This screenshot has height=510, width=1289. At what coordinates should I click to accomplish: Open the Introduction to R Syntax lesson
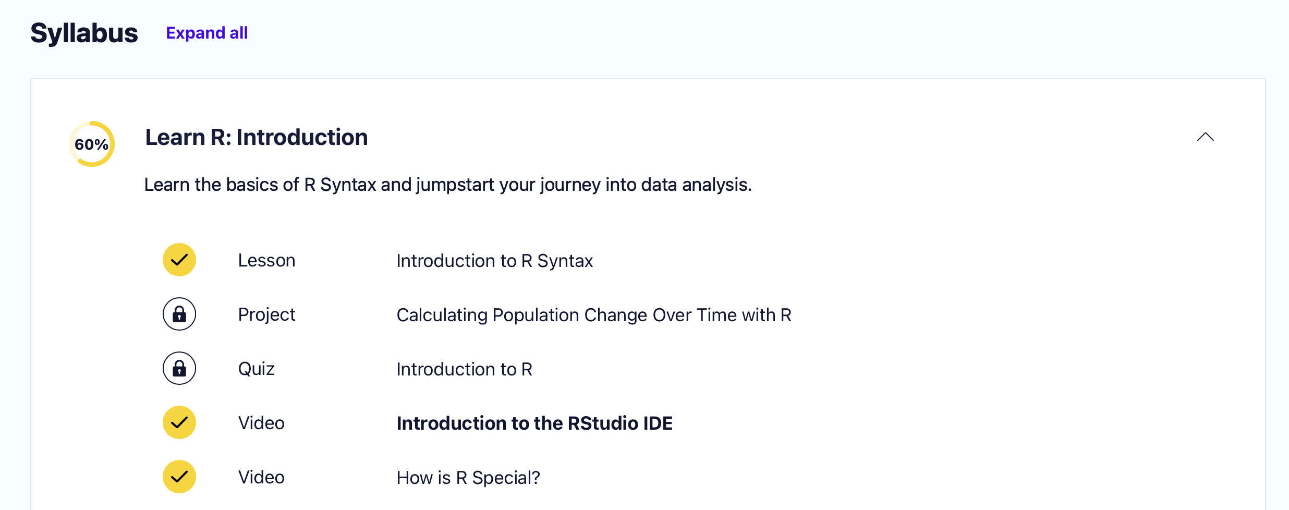(x=494, y=261)
